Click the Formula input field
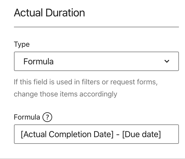Viewport: 185px width, 159px height. pyautogui.click(x=96, y=134)
